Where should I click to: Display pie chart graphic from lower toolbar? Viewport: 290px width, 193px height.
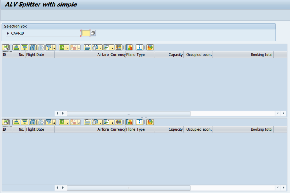150,122
